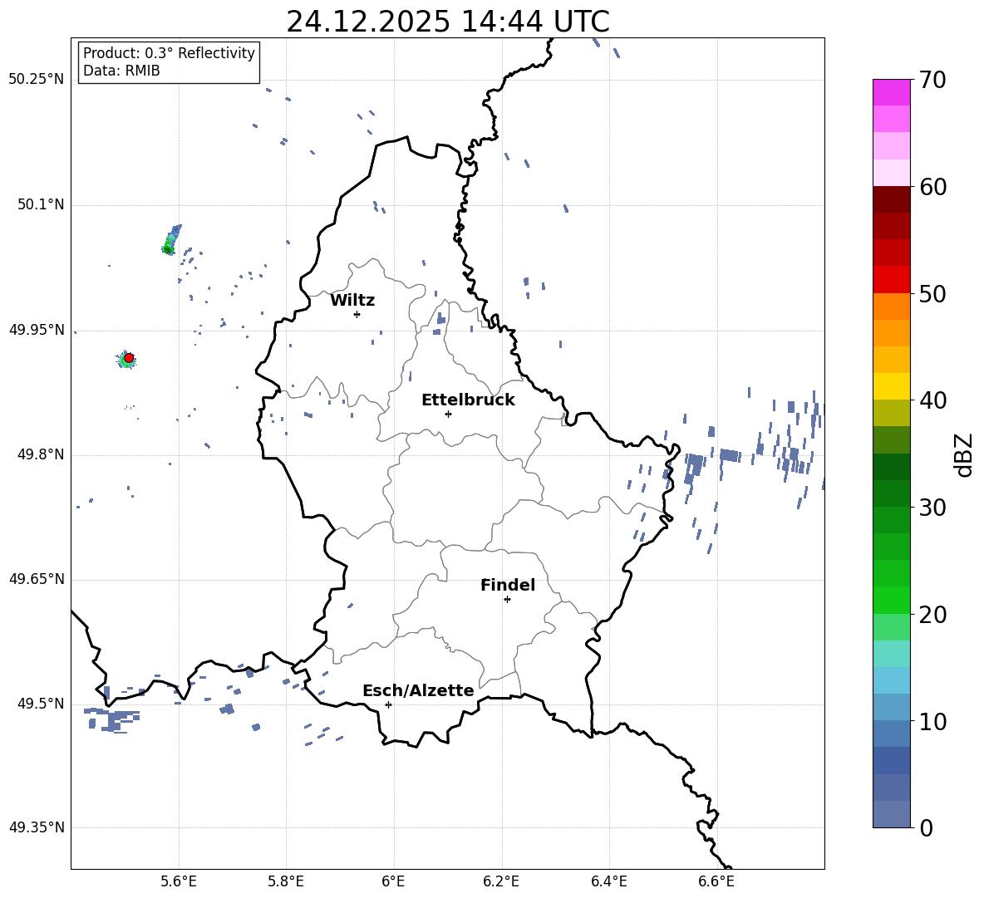Viewport: 984px width, 898px height.
Task: Click the colorbar value 60
Action: 932,187
